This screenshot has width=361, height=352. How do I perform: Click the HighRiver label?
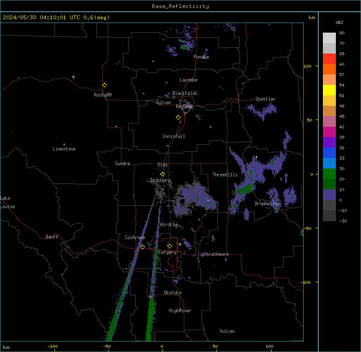tap(180, 311)
